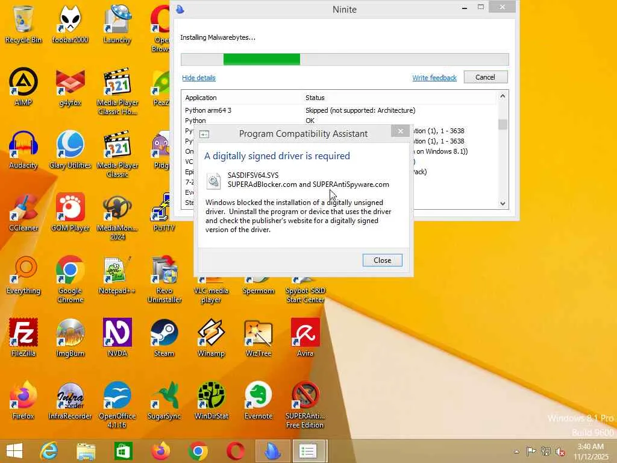
Task: Select the Google Chrome desktop shortcut
Action: 70,280
